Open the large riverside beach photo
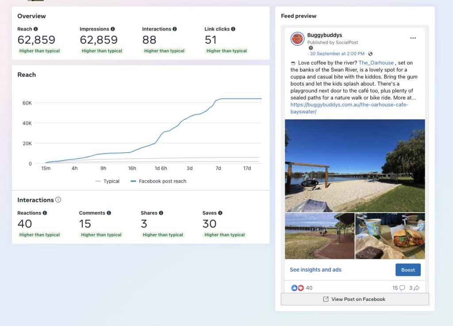The height and width of the screenshot is (326, 453). [x=355, y=165]
